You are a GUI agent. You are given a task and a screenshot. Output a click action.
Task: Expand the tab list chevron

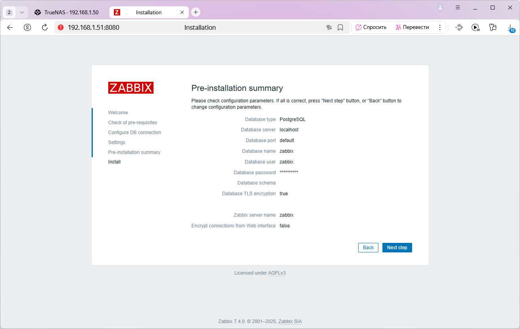[x=22, y=12]
